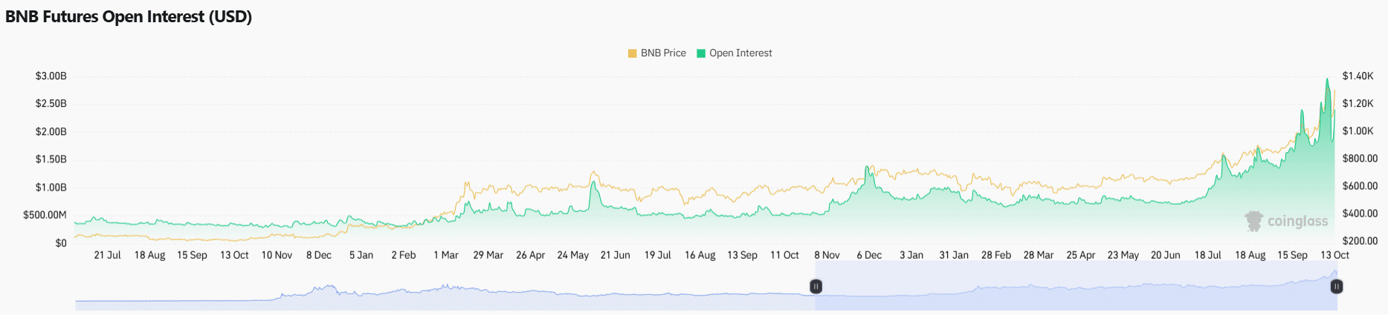
Task: Click the 28 Mar date label
Action: point(1039,255)
